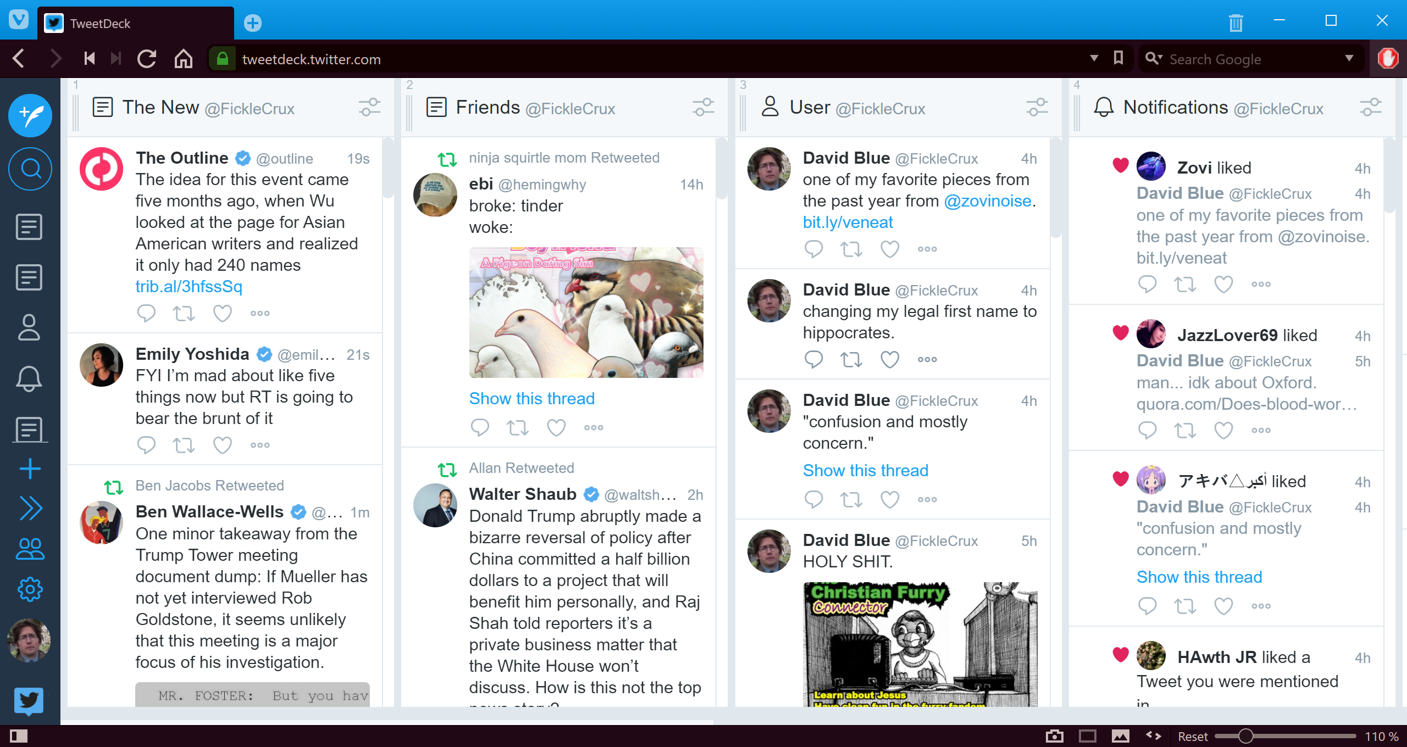Click the Twitter bird logo in the sidebar

pos(29,701)
